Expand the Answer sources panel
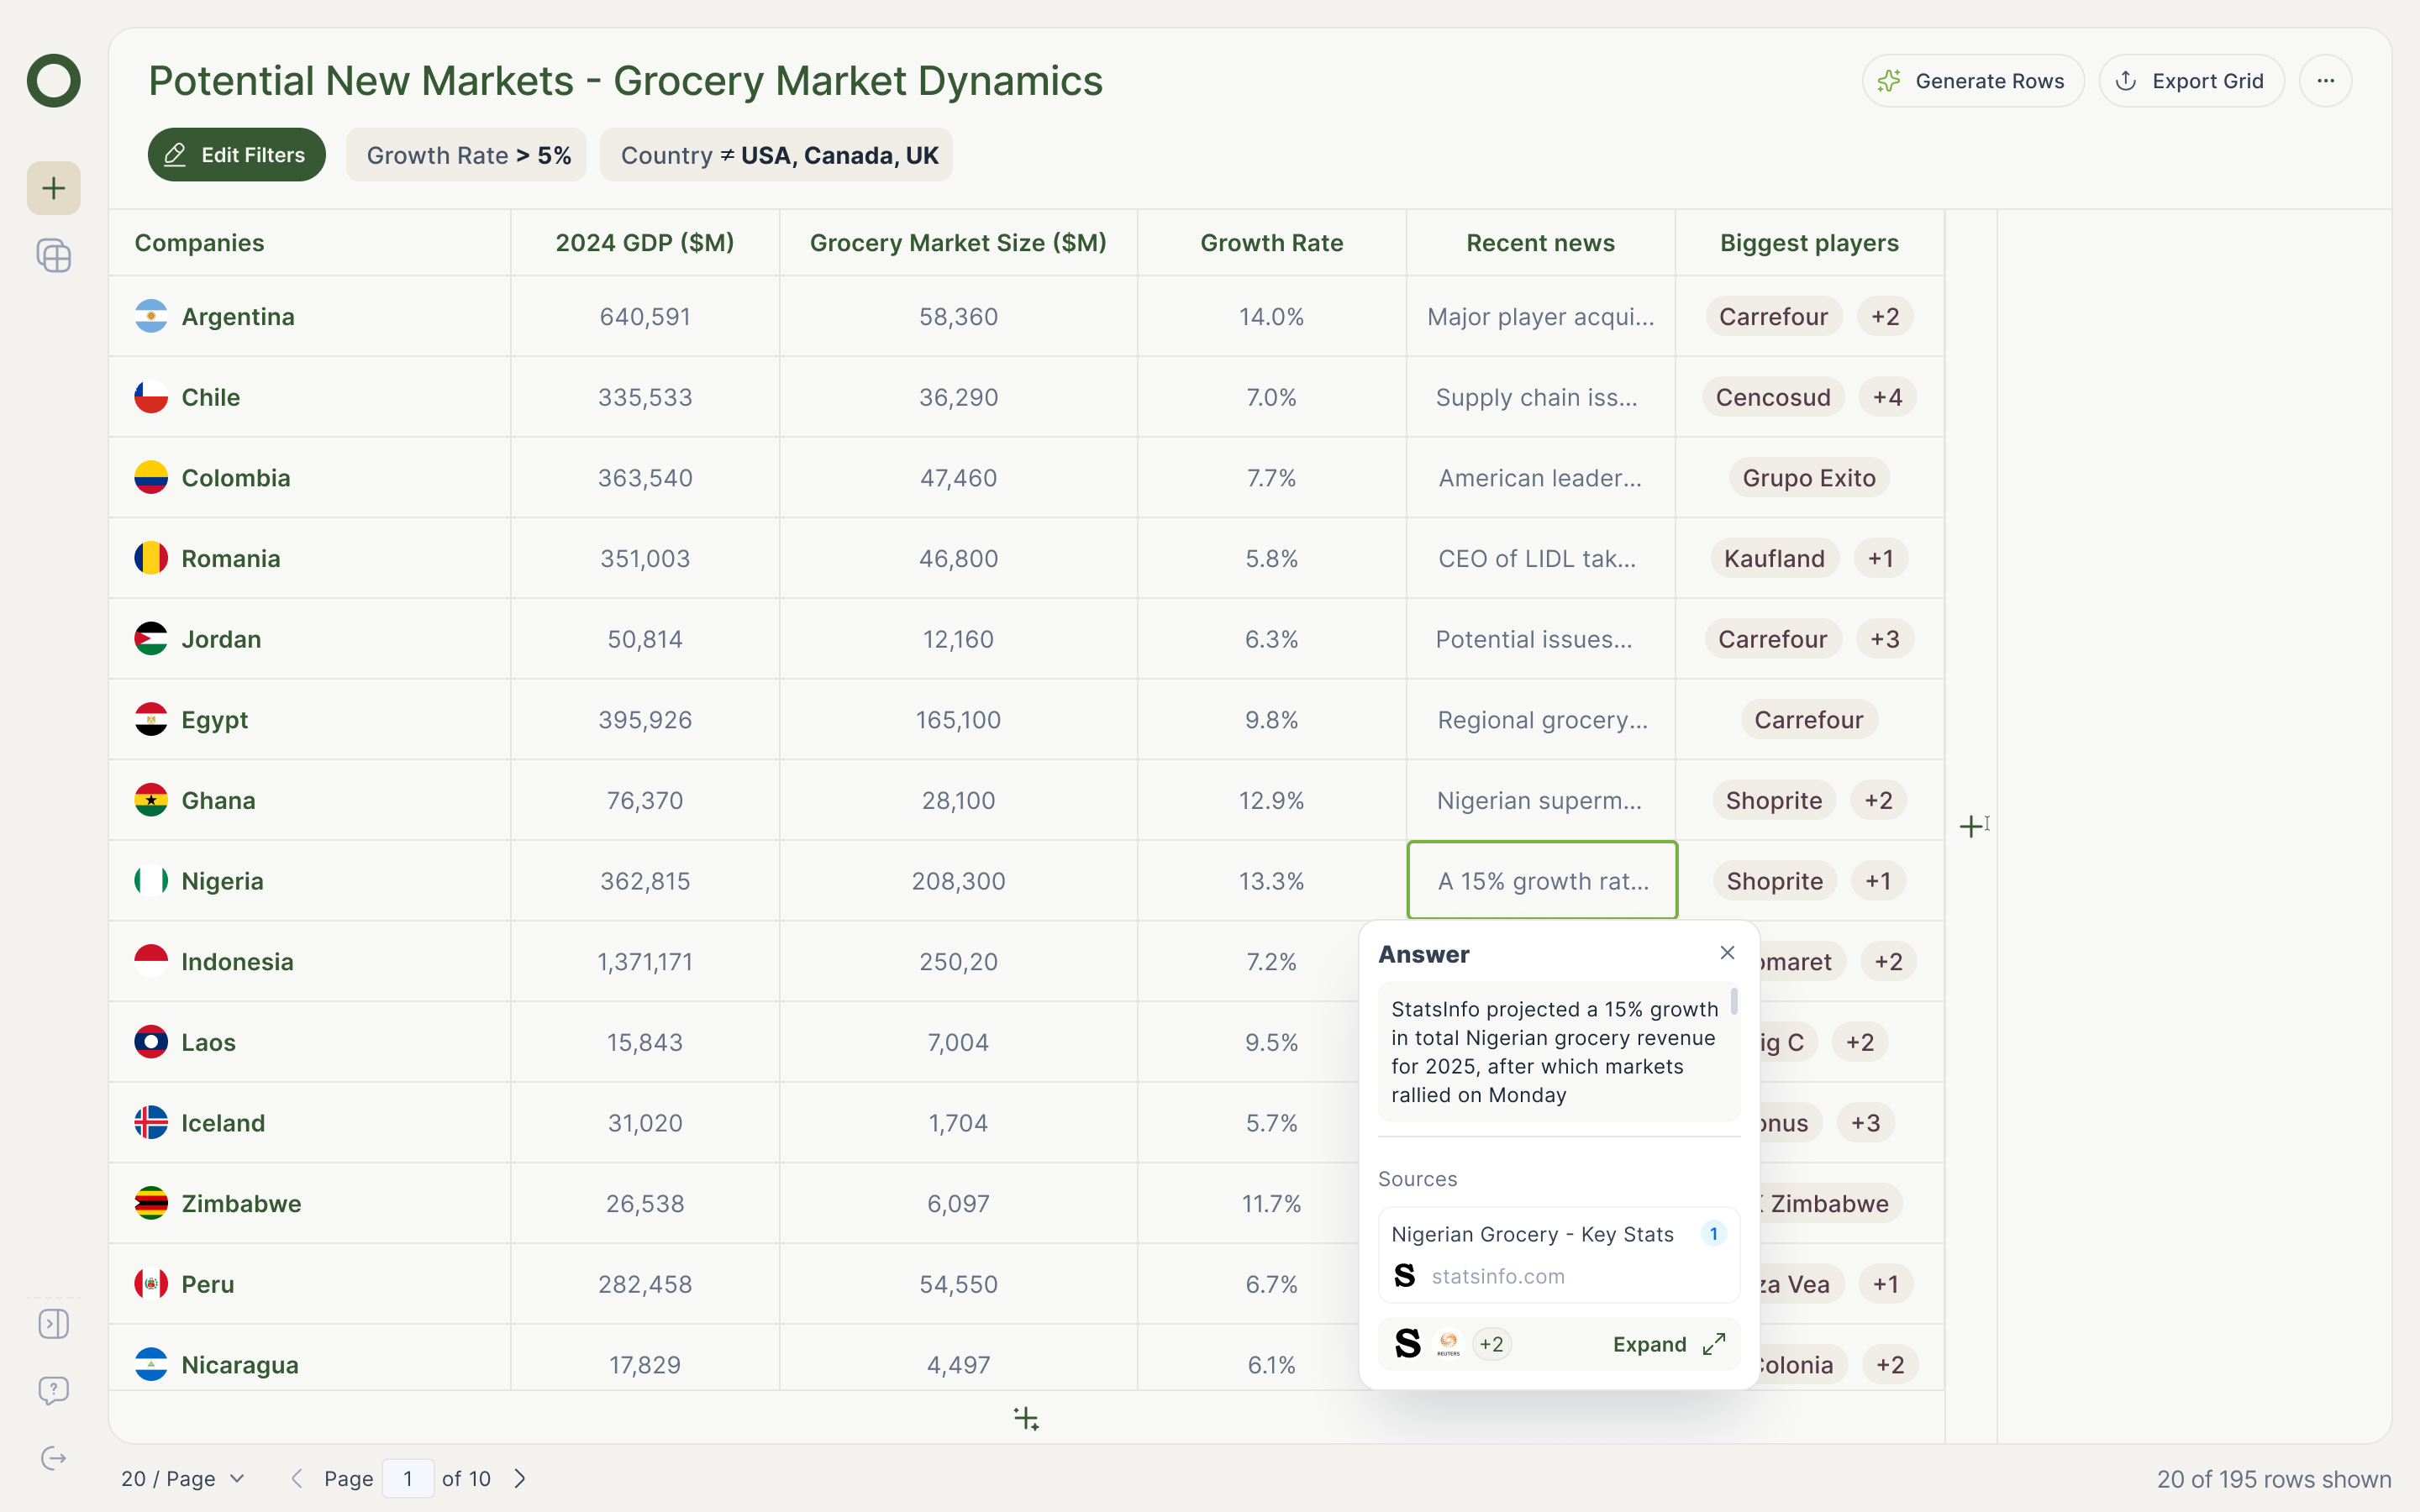This screenshot has height=1512, width=2420. click(1668, 1344)
